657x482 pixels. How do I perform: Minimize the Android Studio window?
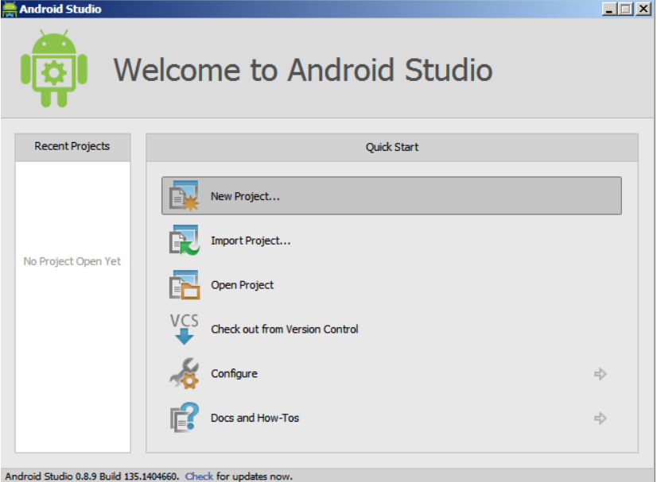click(x=610, y=10)
